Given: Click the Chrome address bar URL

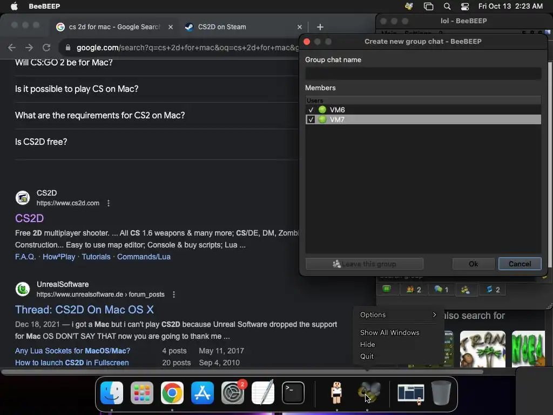Looking at the screenshot, I should (187, 48).
